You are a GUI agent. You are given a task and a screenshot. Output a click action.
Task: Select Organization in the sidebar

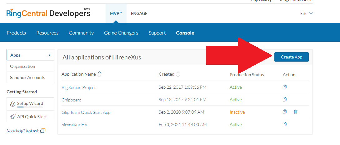30,66
